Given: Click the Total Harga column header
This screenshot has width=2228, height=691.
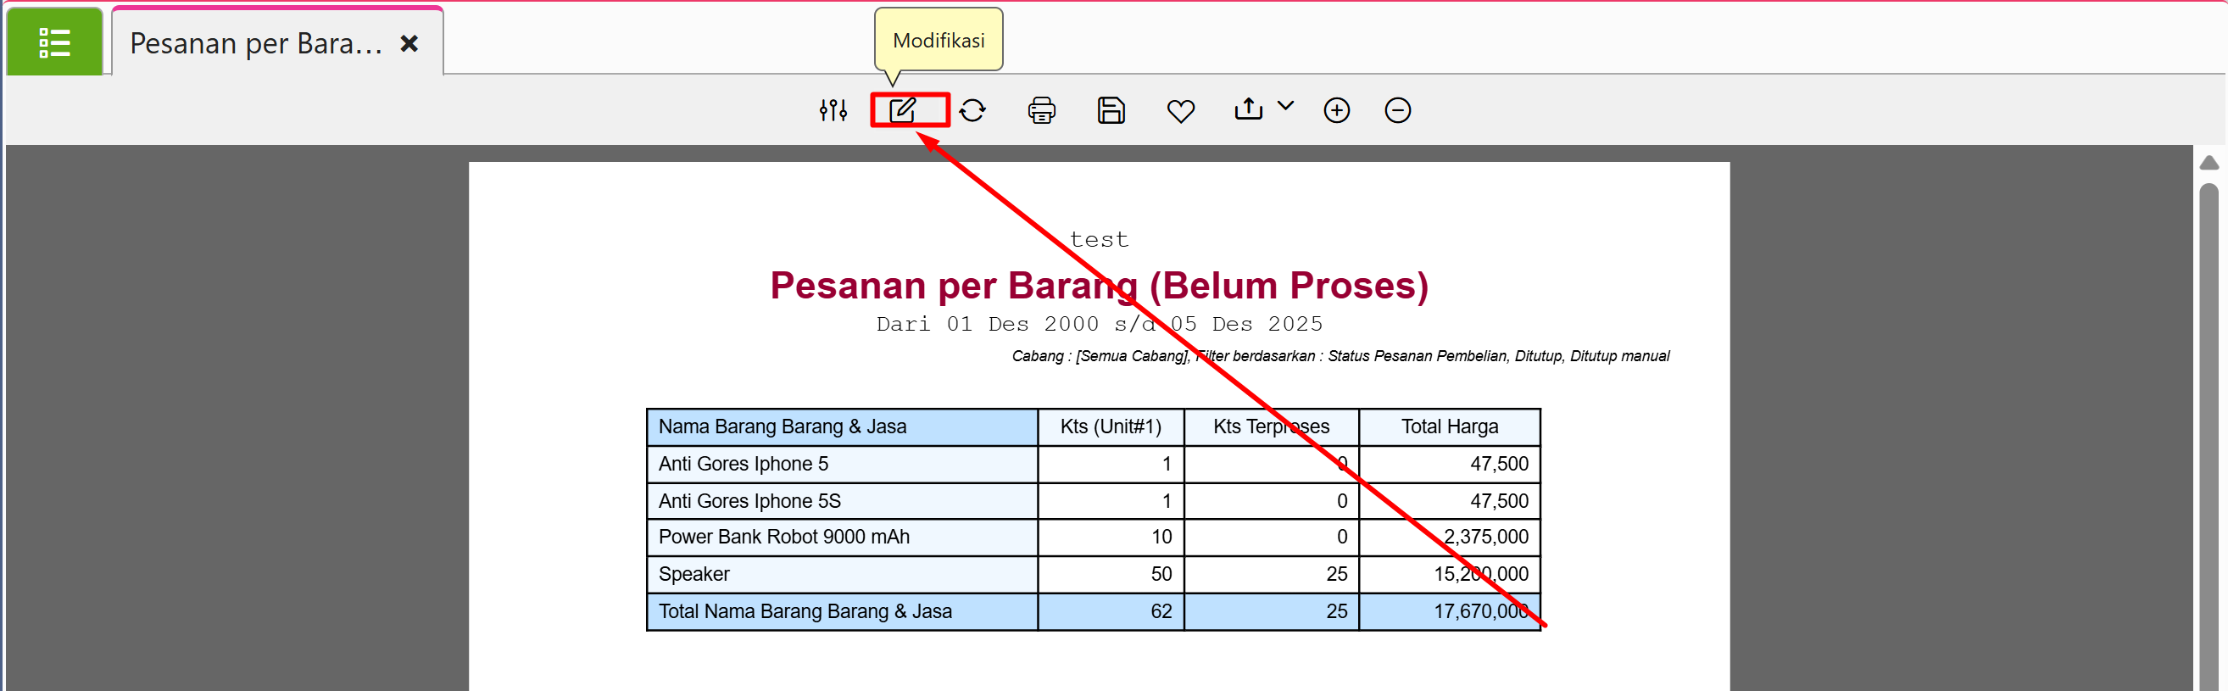Looking at the screenshot, I should click(1449, 426).
